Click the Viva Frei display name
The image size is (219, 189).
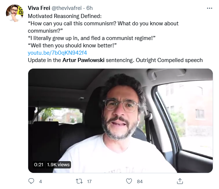pos(39,8)
